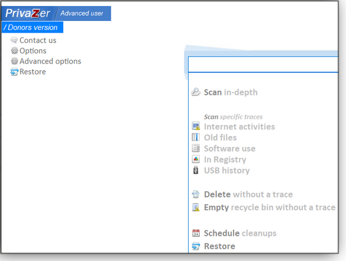Open Advanced options
346x261 pixels.
pyautogui.click(x=50, y=61)
